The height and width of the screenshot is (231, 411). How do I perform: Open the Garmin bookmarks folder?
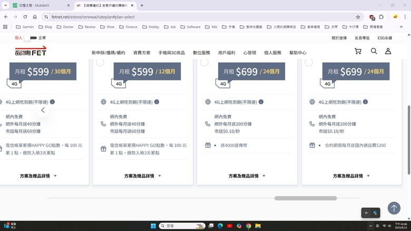[25, 27]
